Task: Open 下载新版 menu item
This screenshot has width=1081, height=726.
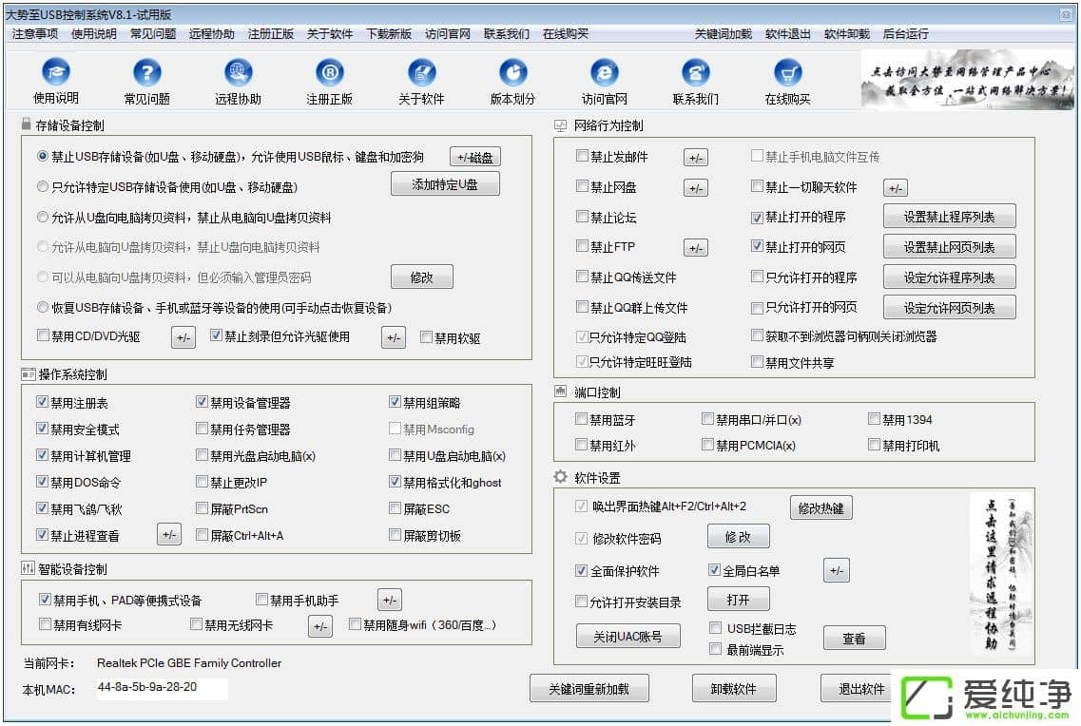Action: pos(389,34)
